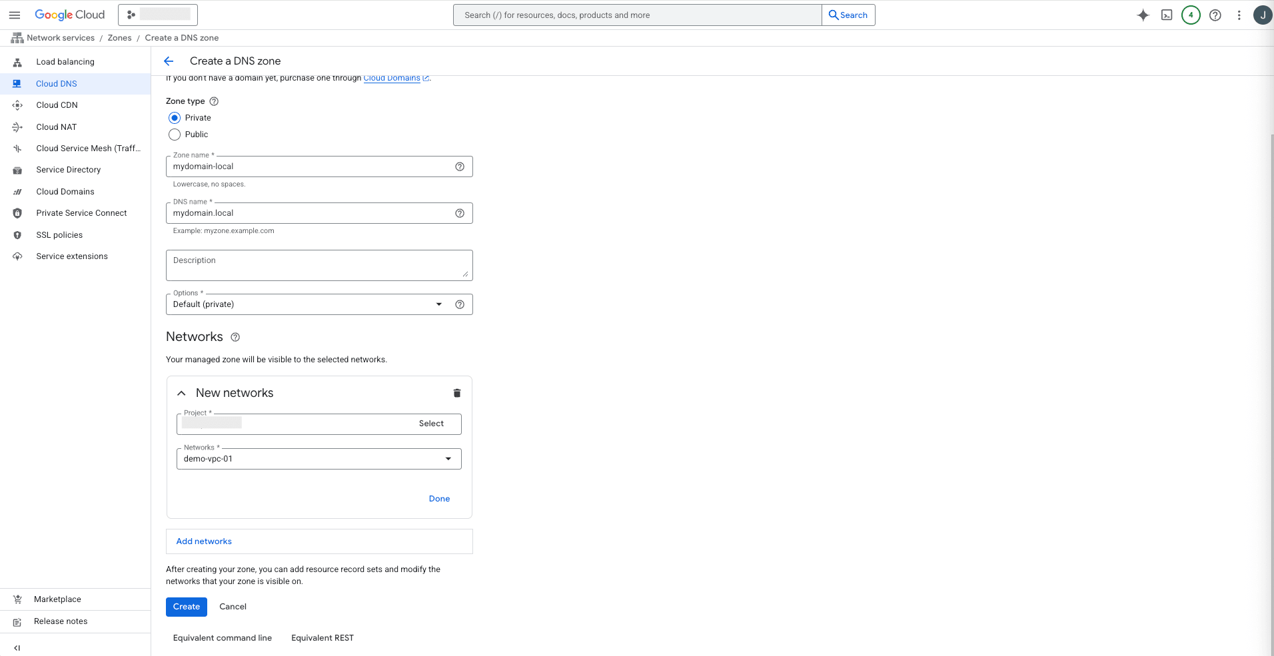This screenshot has height=656, width=1274.
Task: Open Cloud NAT in the sidebar
Action: tap(56, 127)
